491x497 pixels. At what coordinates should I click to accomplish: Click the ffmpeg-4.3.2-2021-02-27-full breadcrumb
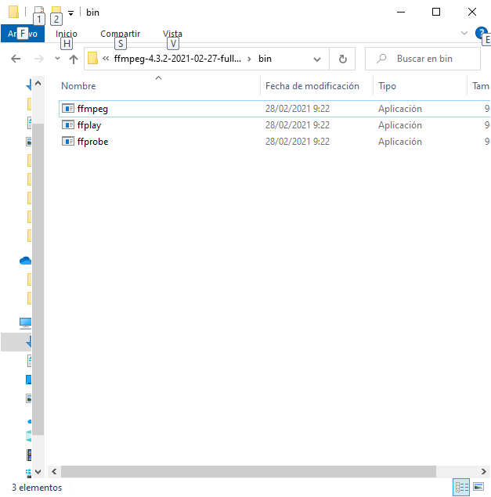(x=178, y=59)
